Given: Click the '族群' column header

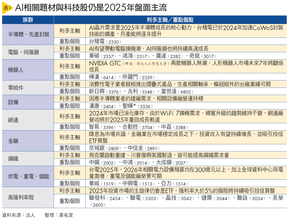Looking at the screenshot, I should [28, 20].
